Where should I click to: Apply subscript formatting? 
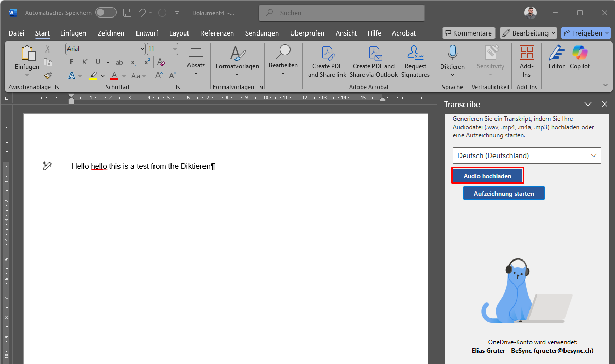[x=134, y=62]
